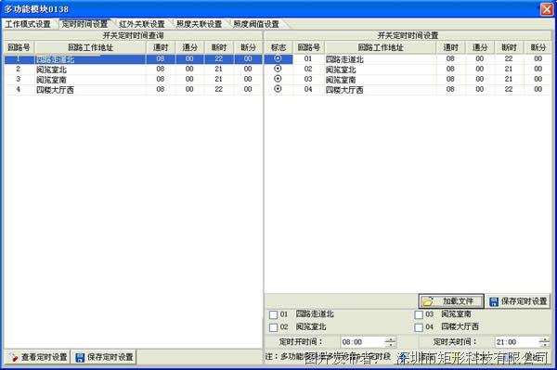
Task: Open the 红外关联设置 tab
Action: (142, 24)
